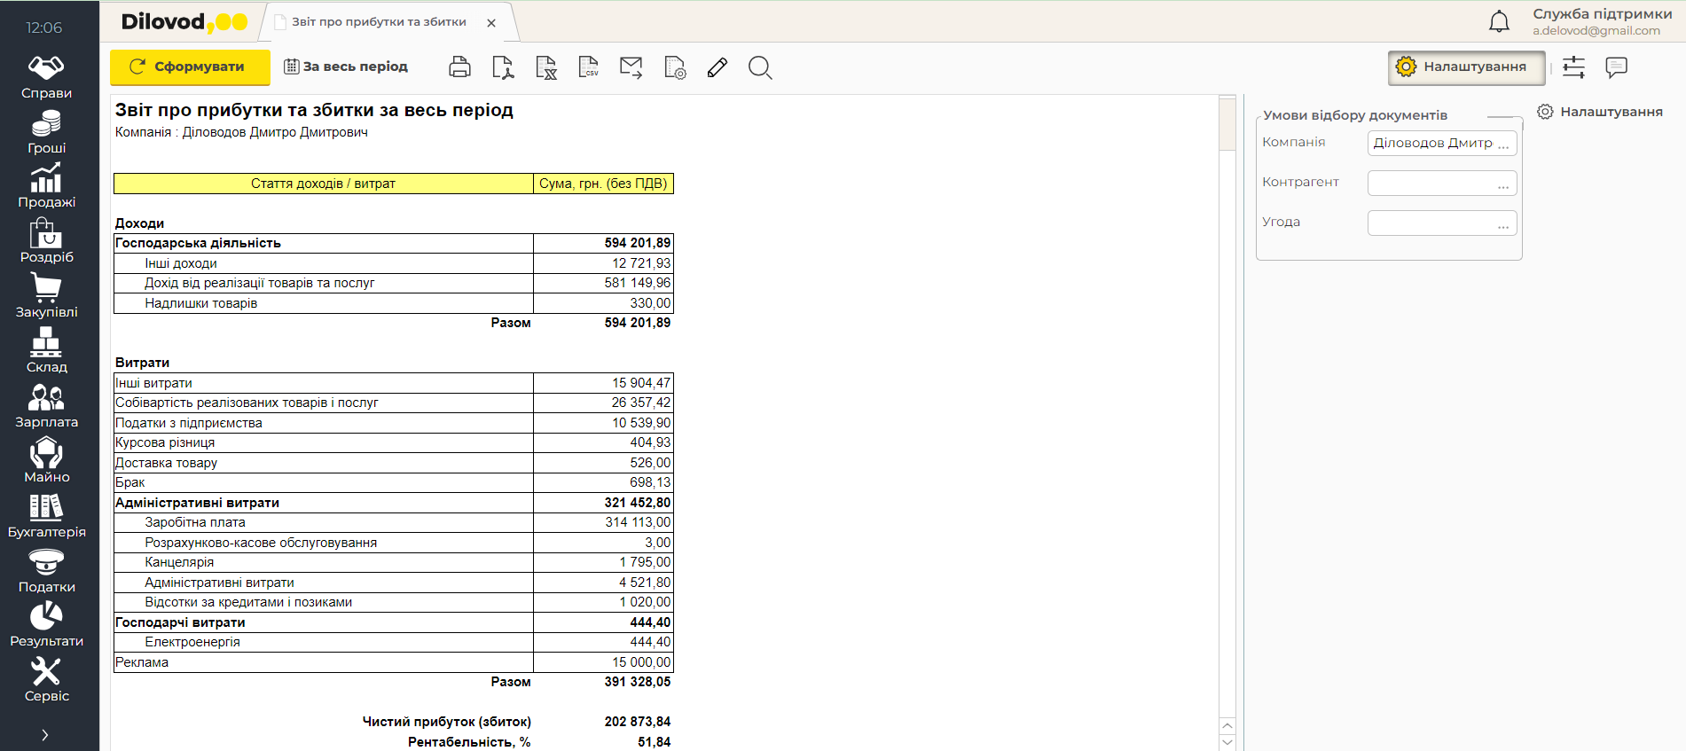This screenshot has width=1686, height=751.
Task: Open the comments speech bubble icon
Action: pos(1616,67)
